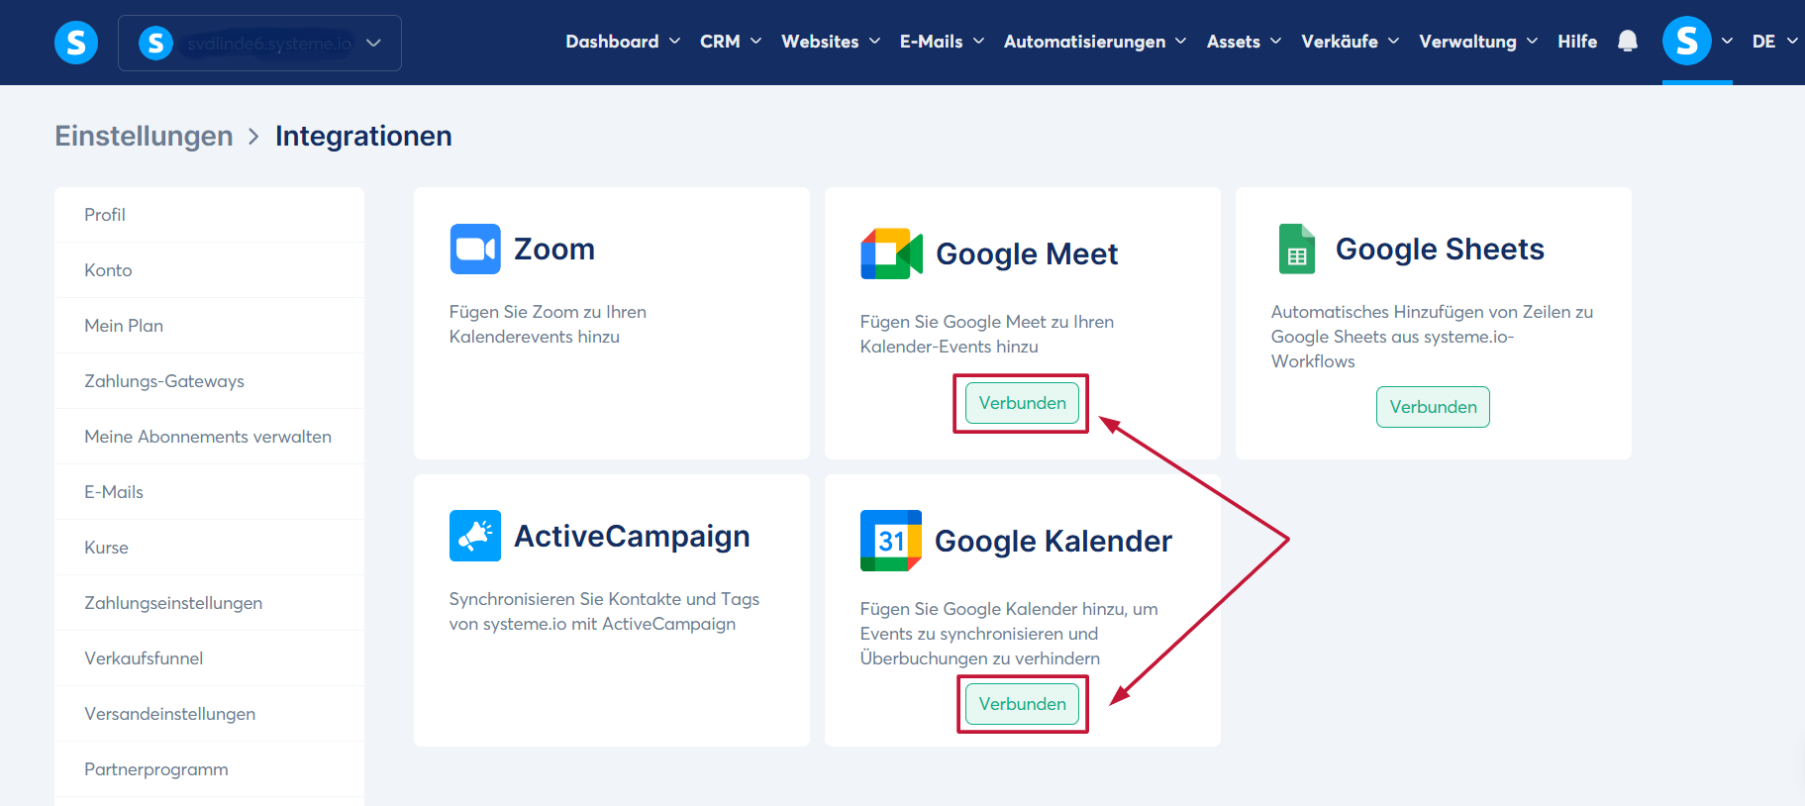Open the Hilfe menu item
Screen dimensions: 1805x806
[1577, 42]
